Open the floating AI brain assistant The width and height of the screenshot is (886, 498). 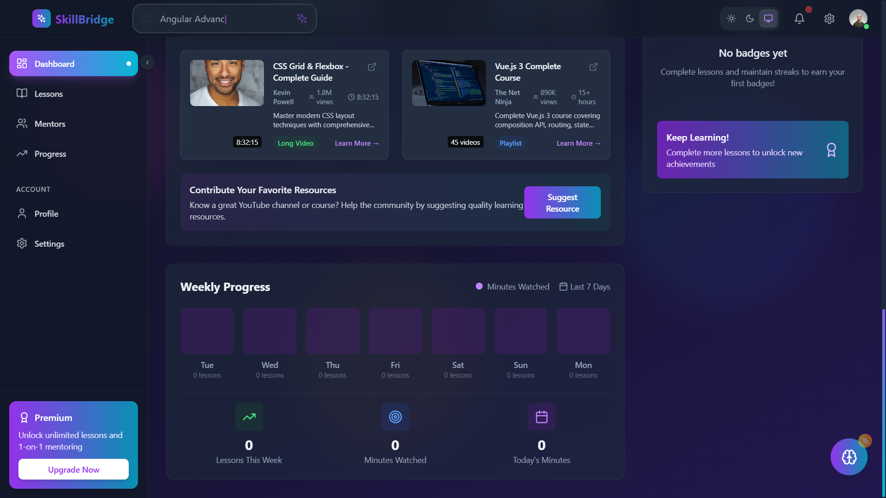849,456
